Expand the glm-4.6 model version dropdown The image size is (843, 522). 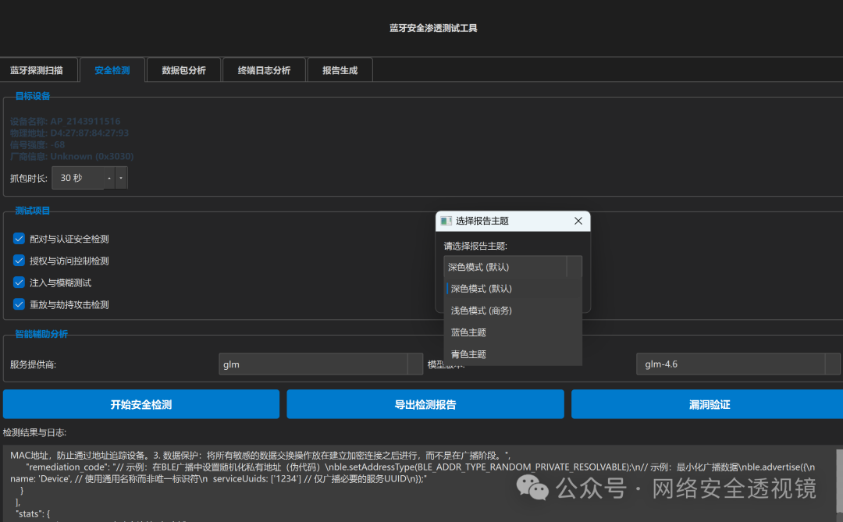[x=738, y=364]
